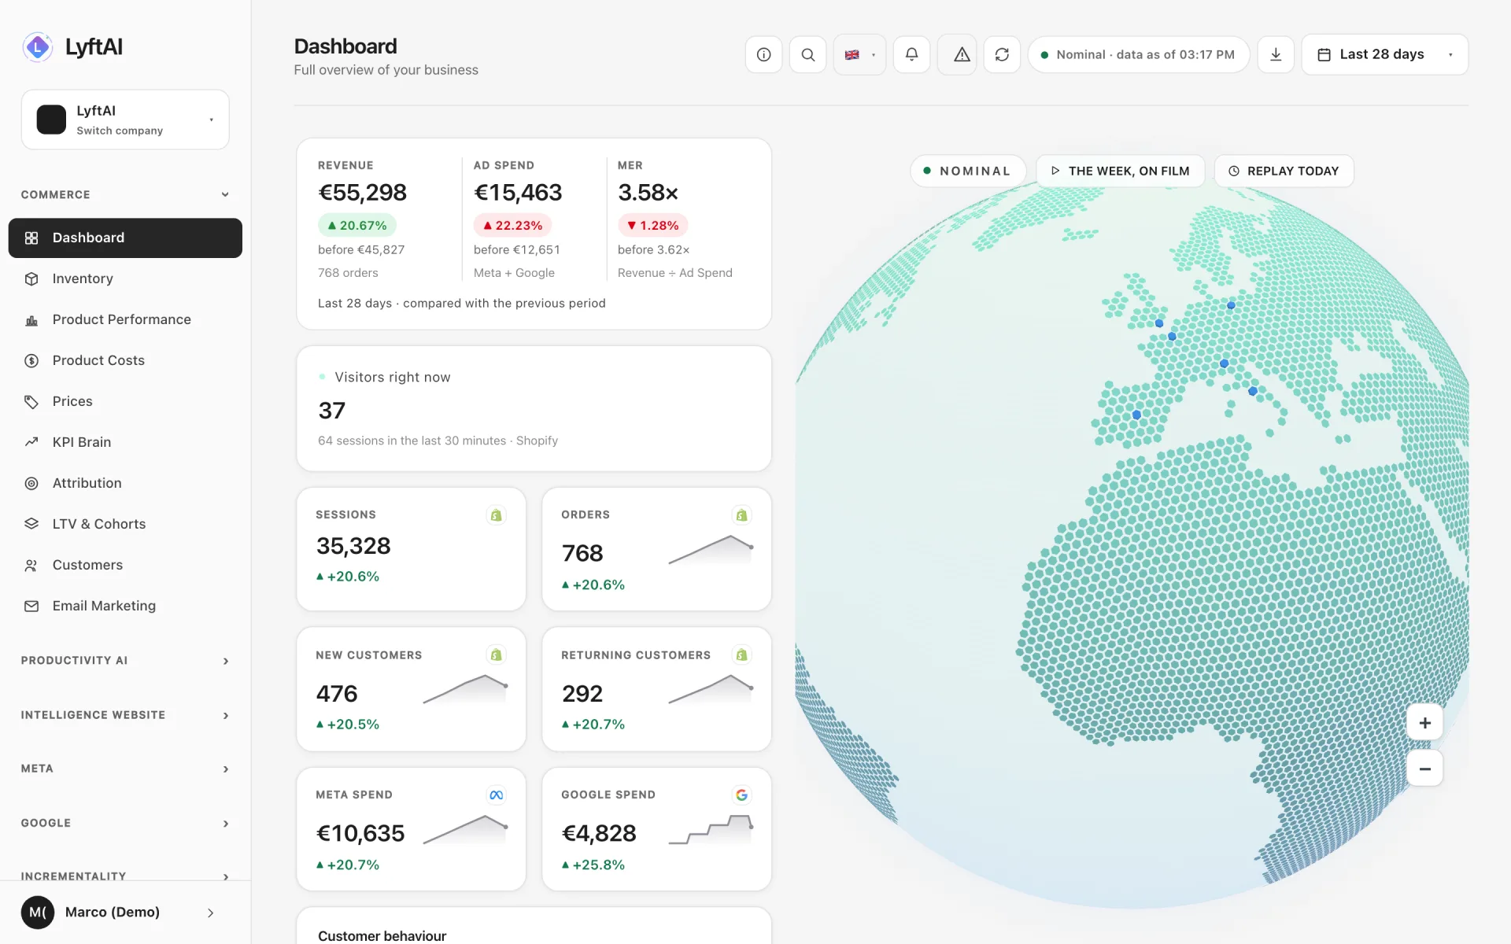Screen dimensions: 1511x944
Task: Click the Visitors right now card
Action: [x=534, y=408]
